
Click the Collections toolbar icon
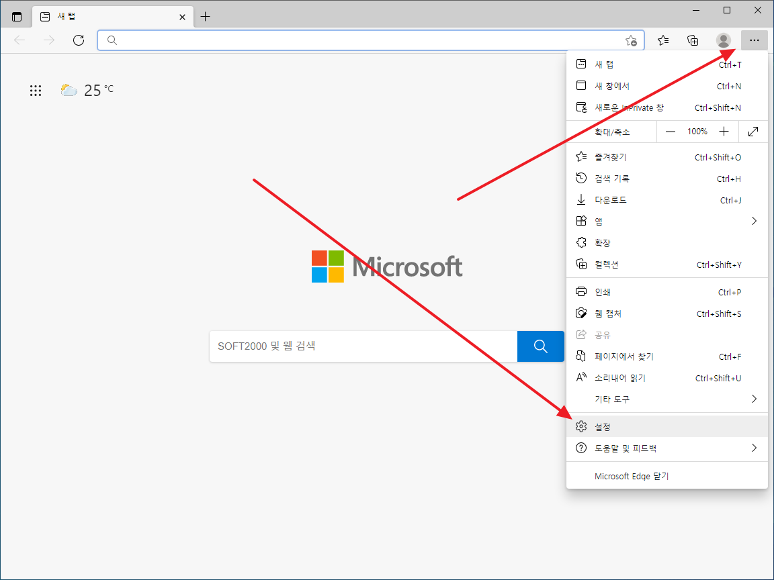click(x=693, y=40)
